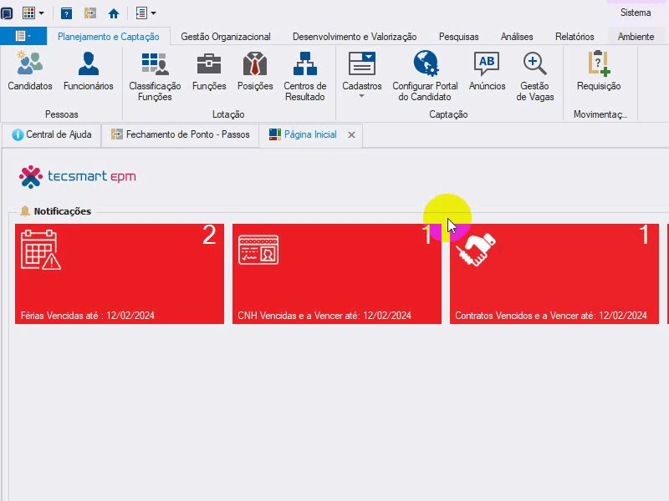669x501 pixels.
Task: Close the Página Inicial tab
Action: point(351,135)
